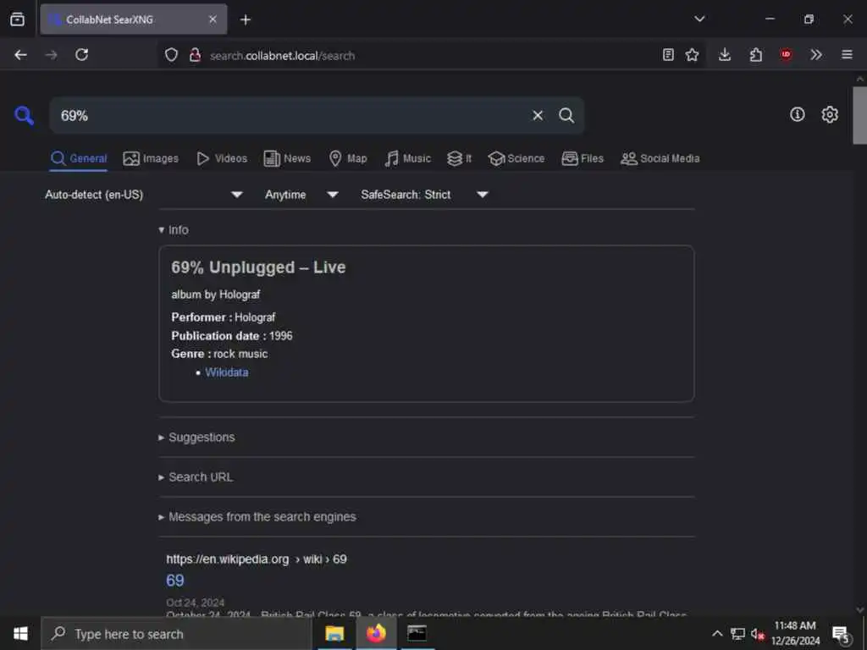The height and width of the screenshot is (650, 867).
Task: Switch to the Videos category tab
Action: coord(222,158)
